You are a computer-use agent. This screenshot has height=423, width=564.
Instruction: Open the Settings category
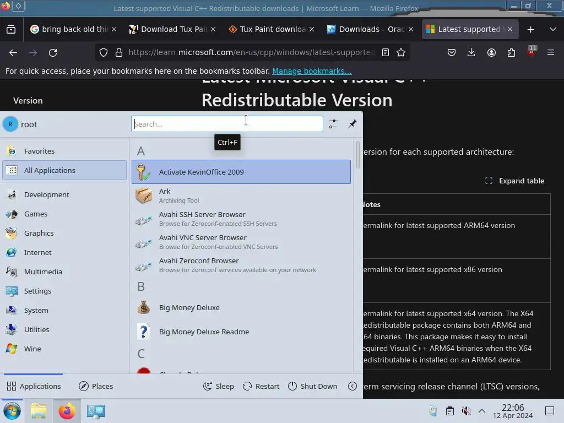tap(64, 291)
